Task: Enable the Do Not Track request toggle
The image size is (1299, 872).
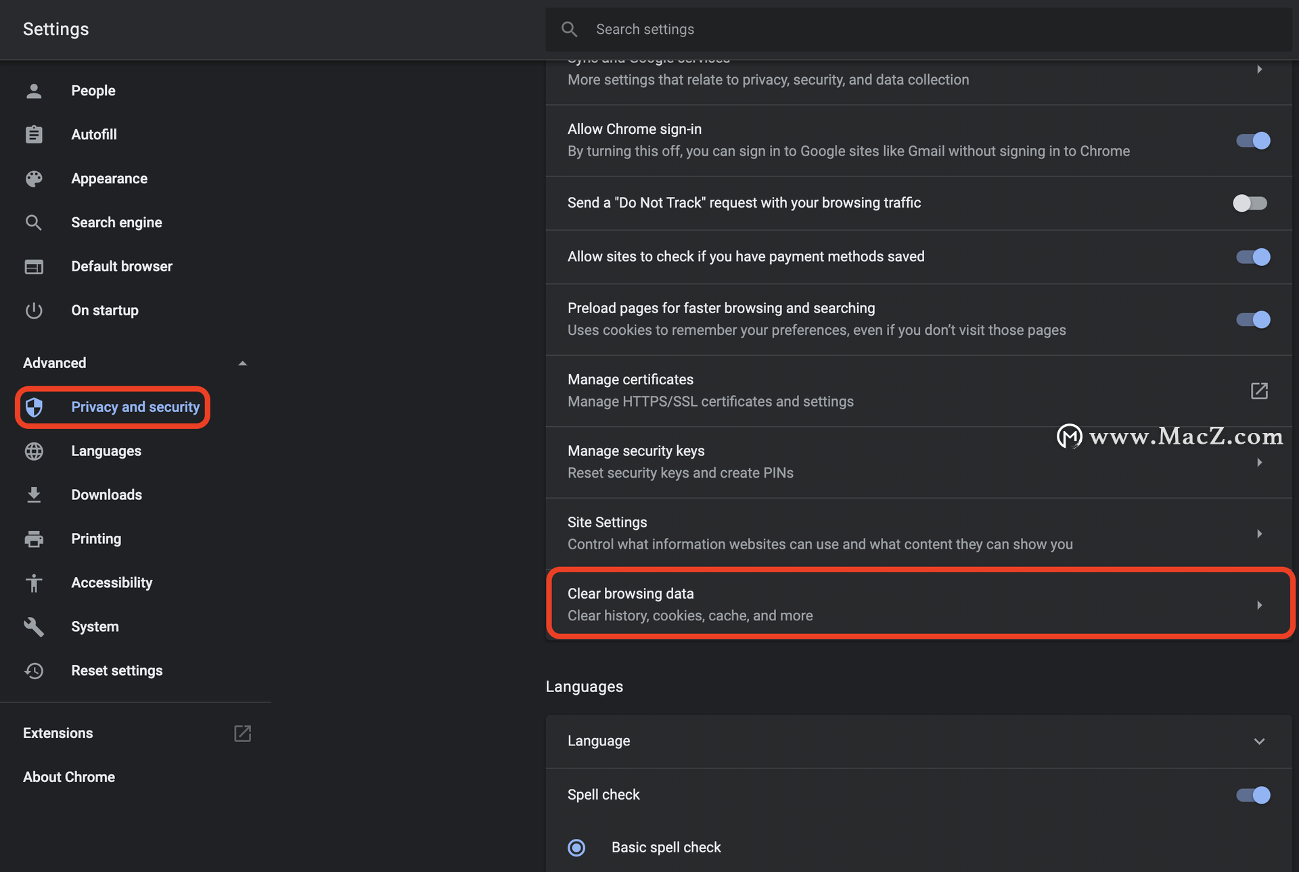Action: [1250, 203]
